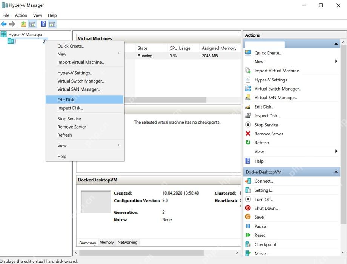The width and height of the screenshot is (347, 264).
Task: Choose Refresh in the context menu
Action: 84,135
